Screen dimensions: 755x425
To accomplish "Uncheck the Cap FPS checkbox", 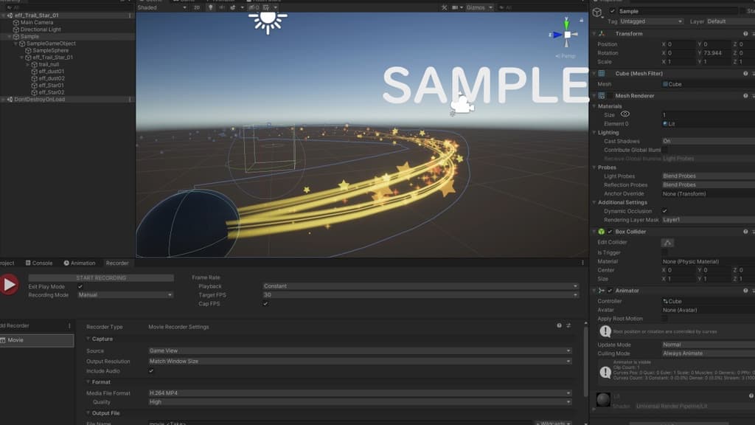I will [x=265, y=303].
